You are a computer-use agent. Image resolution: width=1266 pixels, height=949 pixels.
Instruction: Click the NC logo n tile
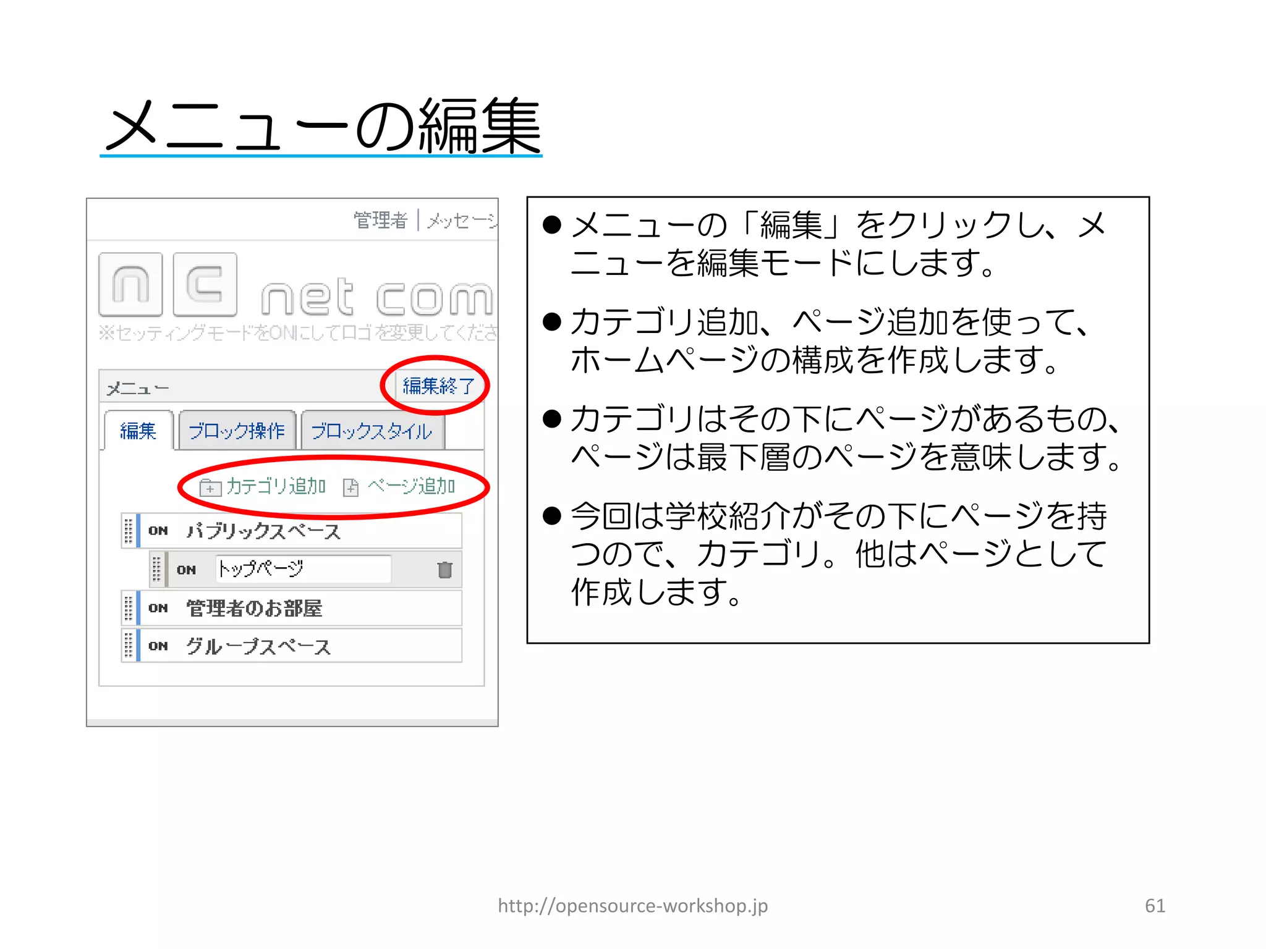[130, 284]
